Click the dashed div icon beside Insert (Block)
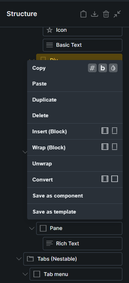Screen dimensions: 129x283 (x=115, y=131)
